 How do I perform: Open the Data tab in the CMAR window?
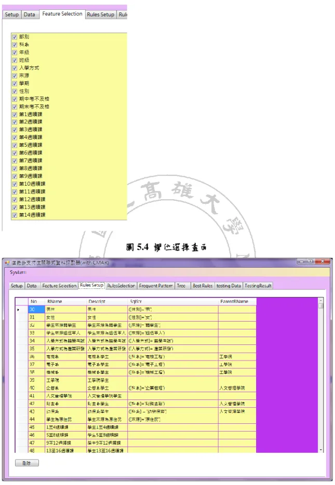(x=32, y=286)
